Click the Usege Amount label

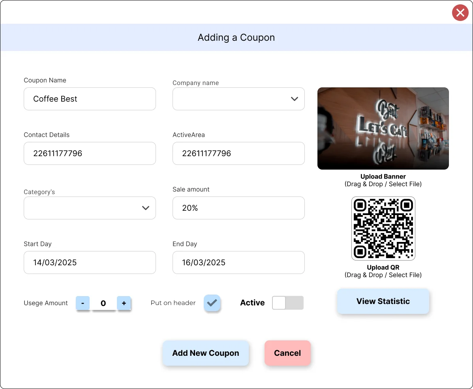point(46,303)
